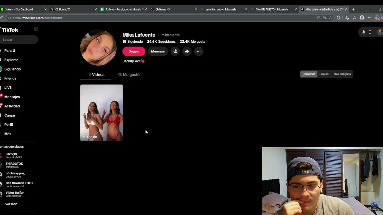Viewport: 383px width, 215px height.
Task: Click the Mensaje button
Action: click(x=158, y=51)
